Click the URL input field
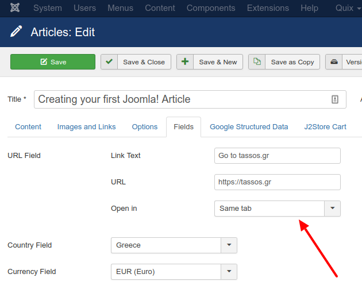The image size is (362, 293). coord(278,182)
